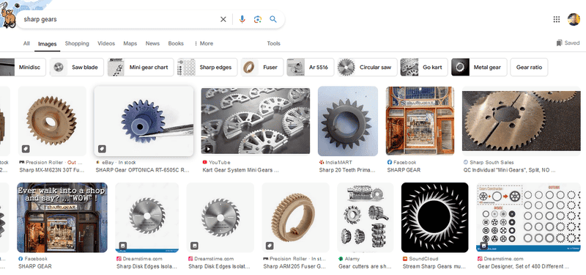586x275 pixels.
Task: Apply the Go kart suggestion chip
Action: click(424, 67)
